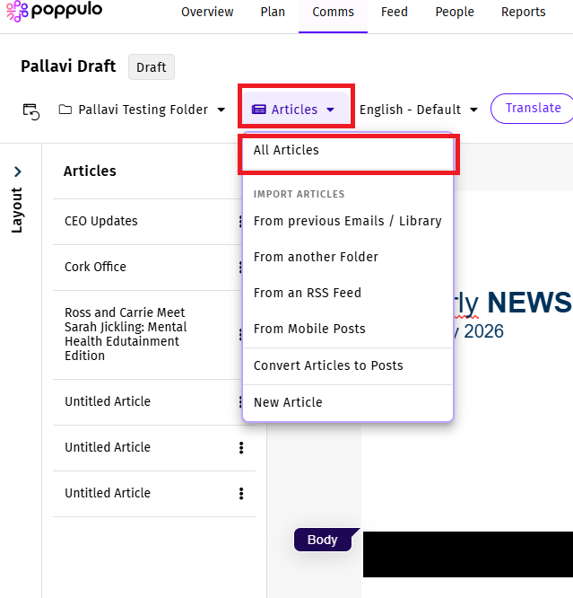573x598 pixels.
Task: Import articles From another Folder
Action: (x=316, y=257)
